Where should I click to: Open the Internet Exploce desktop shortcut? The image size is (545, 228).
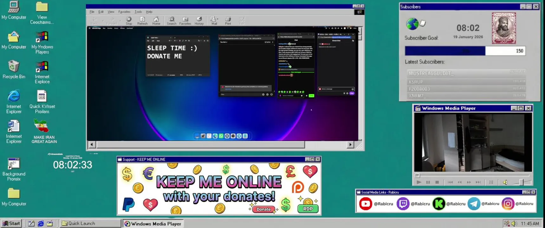tap(42, 66)
